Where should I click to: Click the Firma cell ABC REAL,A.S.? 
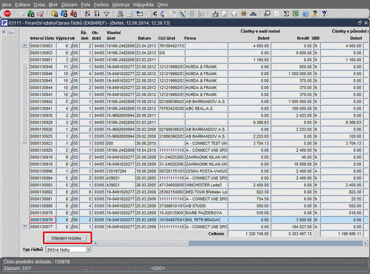pyautogui.click(x=206, y=108)
